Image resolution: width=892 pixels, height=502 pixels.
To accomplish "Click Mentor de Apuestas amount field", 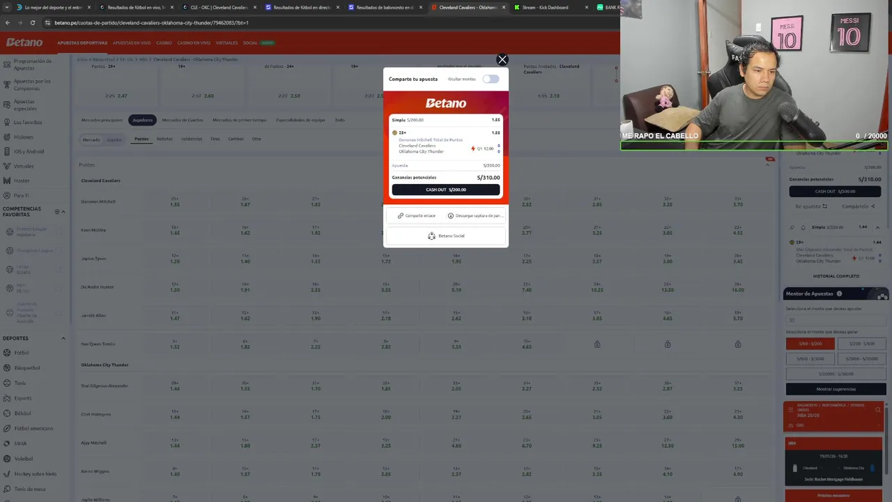I will pyautogui.click(x=836, y=321).
